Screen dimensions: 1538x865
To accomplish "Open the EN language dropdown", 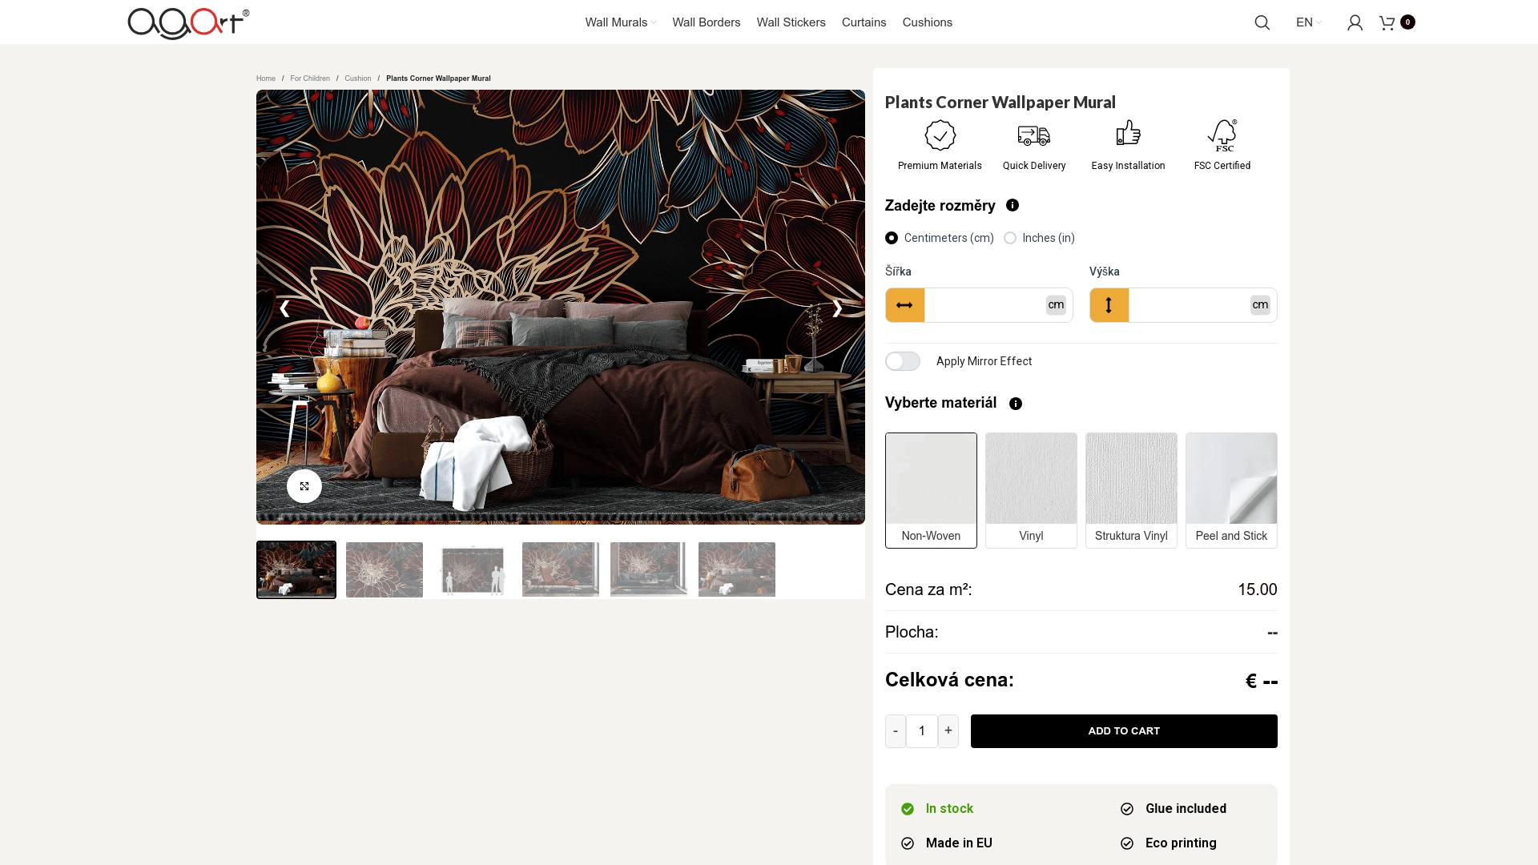I will tap(1308, 22).
